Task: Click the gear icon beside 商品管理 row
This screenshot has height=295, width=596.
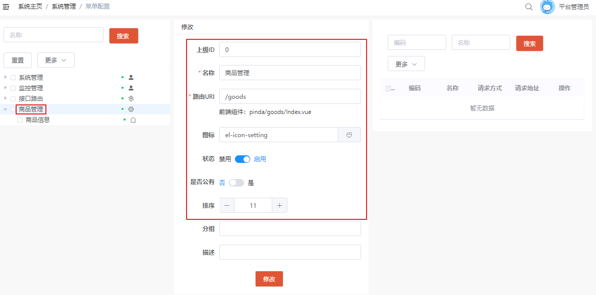Action: pyautogui.click(x=131, y=109)
